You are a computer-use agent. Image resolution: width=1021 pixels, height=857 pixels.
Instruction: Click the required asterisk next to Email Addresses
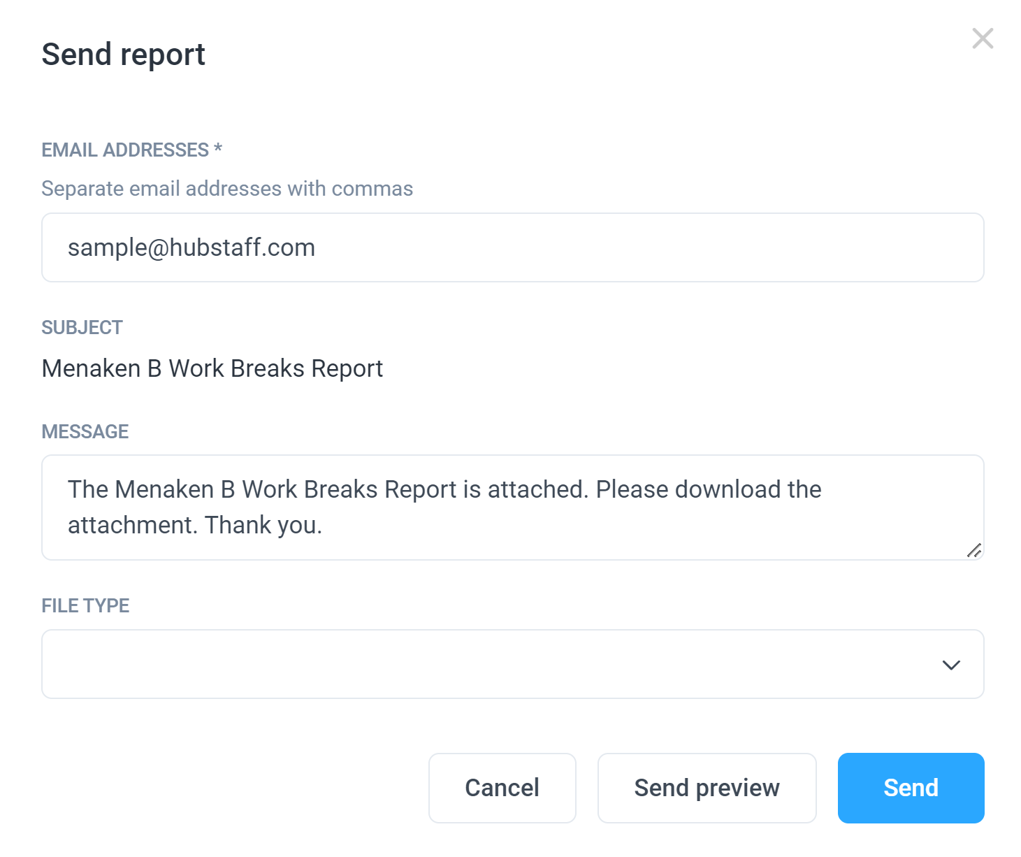[218, 148]
